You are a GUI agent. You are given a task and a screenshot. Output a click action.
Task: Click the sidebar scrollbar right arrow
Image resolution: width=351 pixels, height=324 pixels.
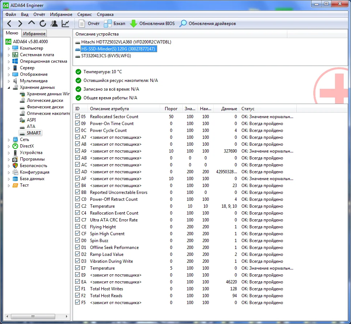[66, 316]
